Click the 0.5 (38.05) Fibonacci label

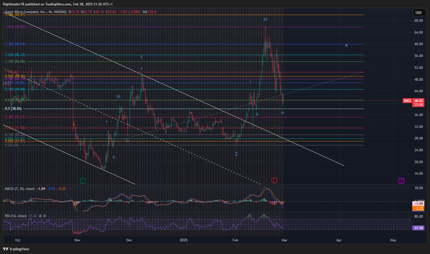click(x=13, y=109)
